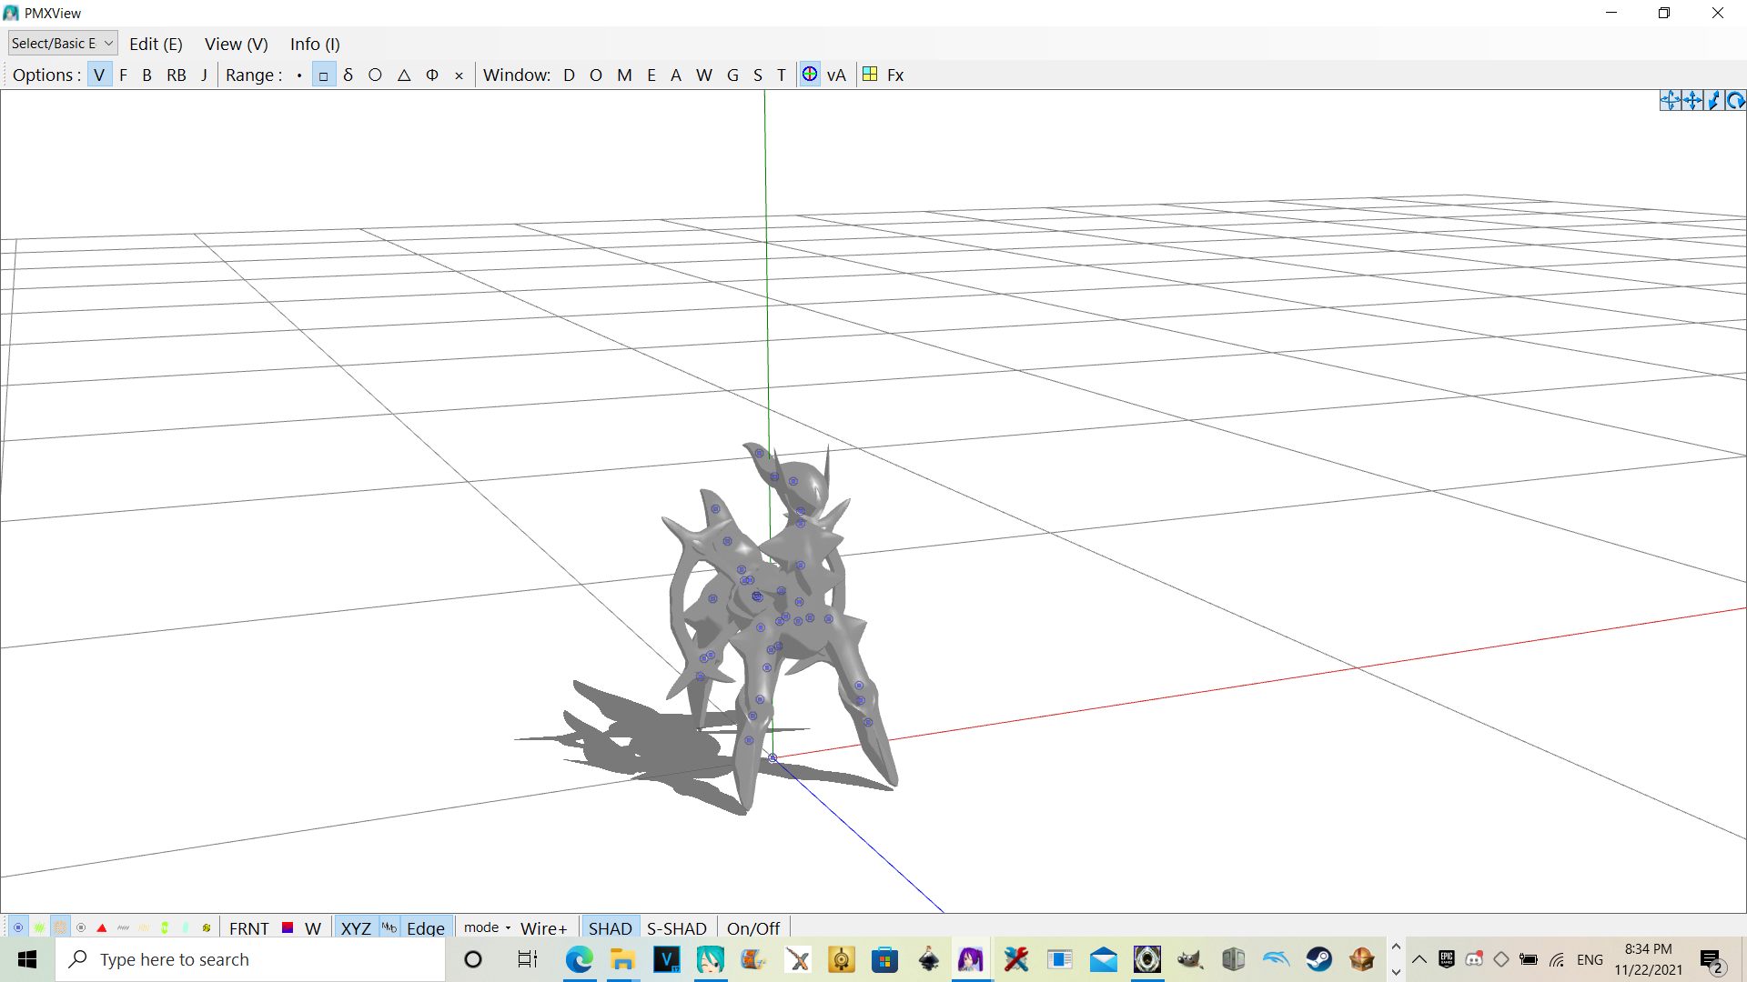The image size is (1747, 982).
Task: Open the G window
Action: (x=732, y=75)
